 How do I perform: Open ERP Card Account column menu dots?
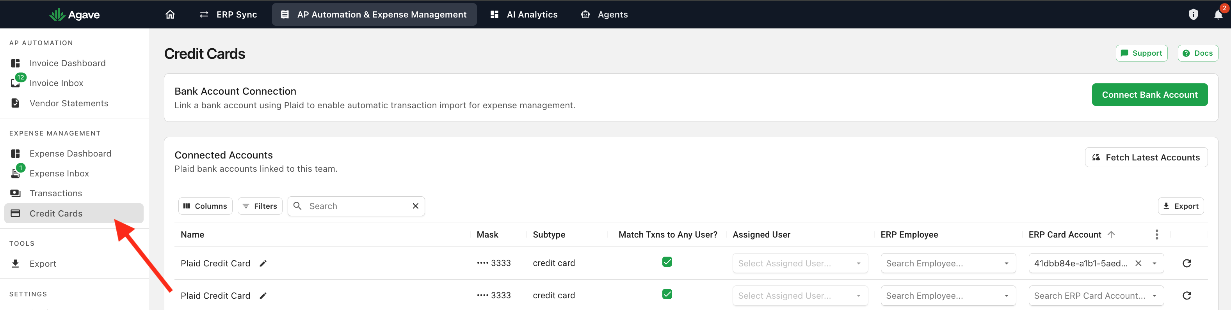pos(1156,235)
